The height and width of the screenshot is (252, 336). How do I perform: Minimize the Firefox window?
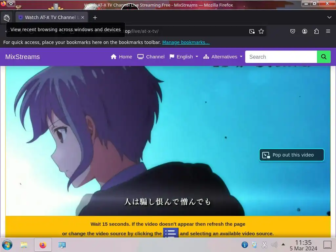point(306,4)
